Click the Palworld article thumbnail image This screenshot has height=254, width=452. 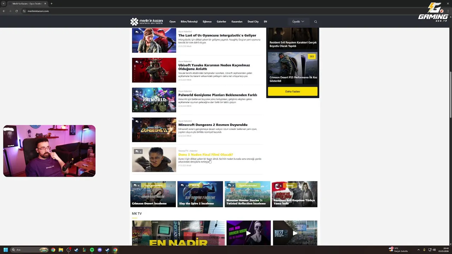pyautogui.click(x=154, y=100)
